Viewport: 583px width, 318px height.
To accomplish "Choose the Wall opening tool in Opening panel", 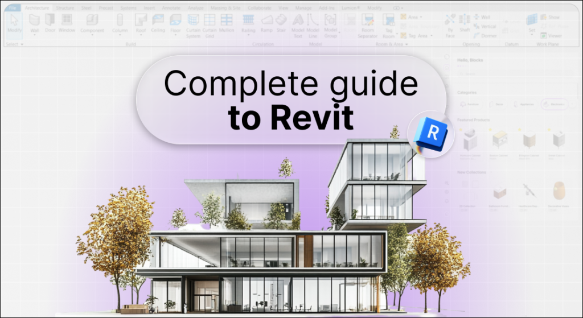I will [482, 17].
